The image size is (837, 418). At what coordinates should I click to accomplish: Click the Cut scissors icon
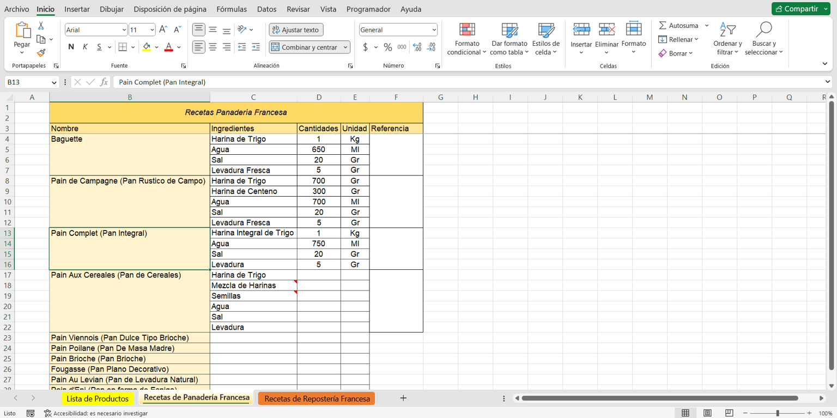click(41, 26)
